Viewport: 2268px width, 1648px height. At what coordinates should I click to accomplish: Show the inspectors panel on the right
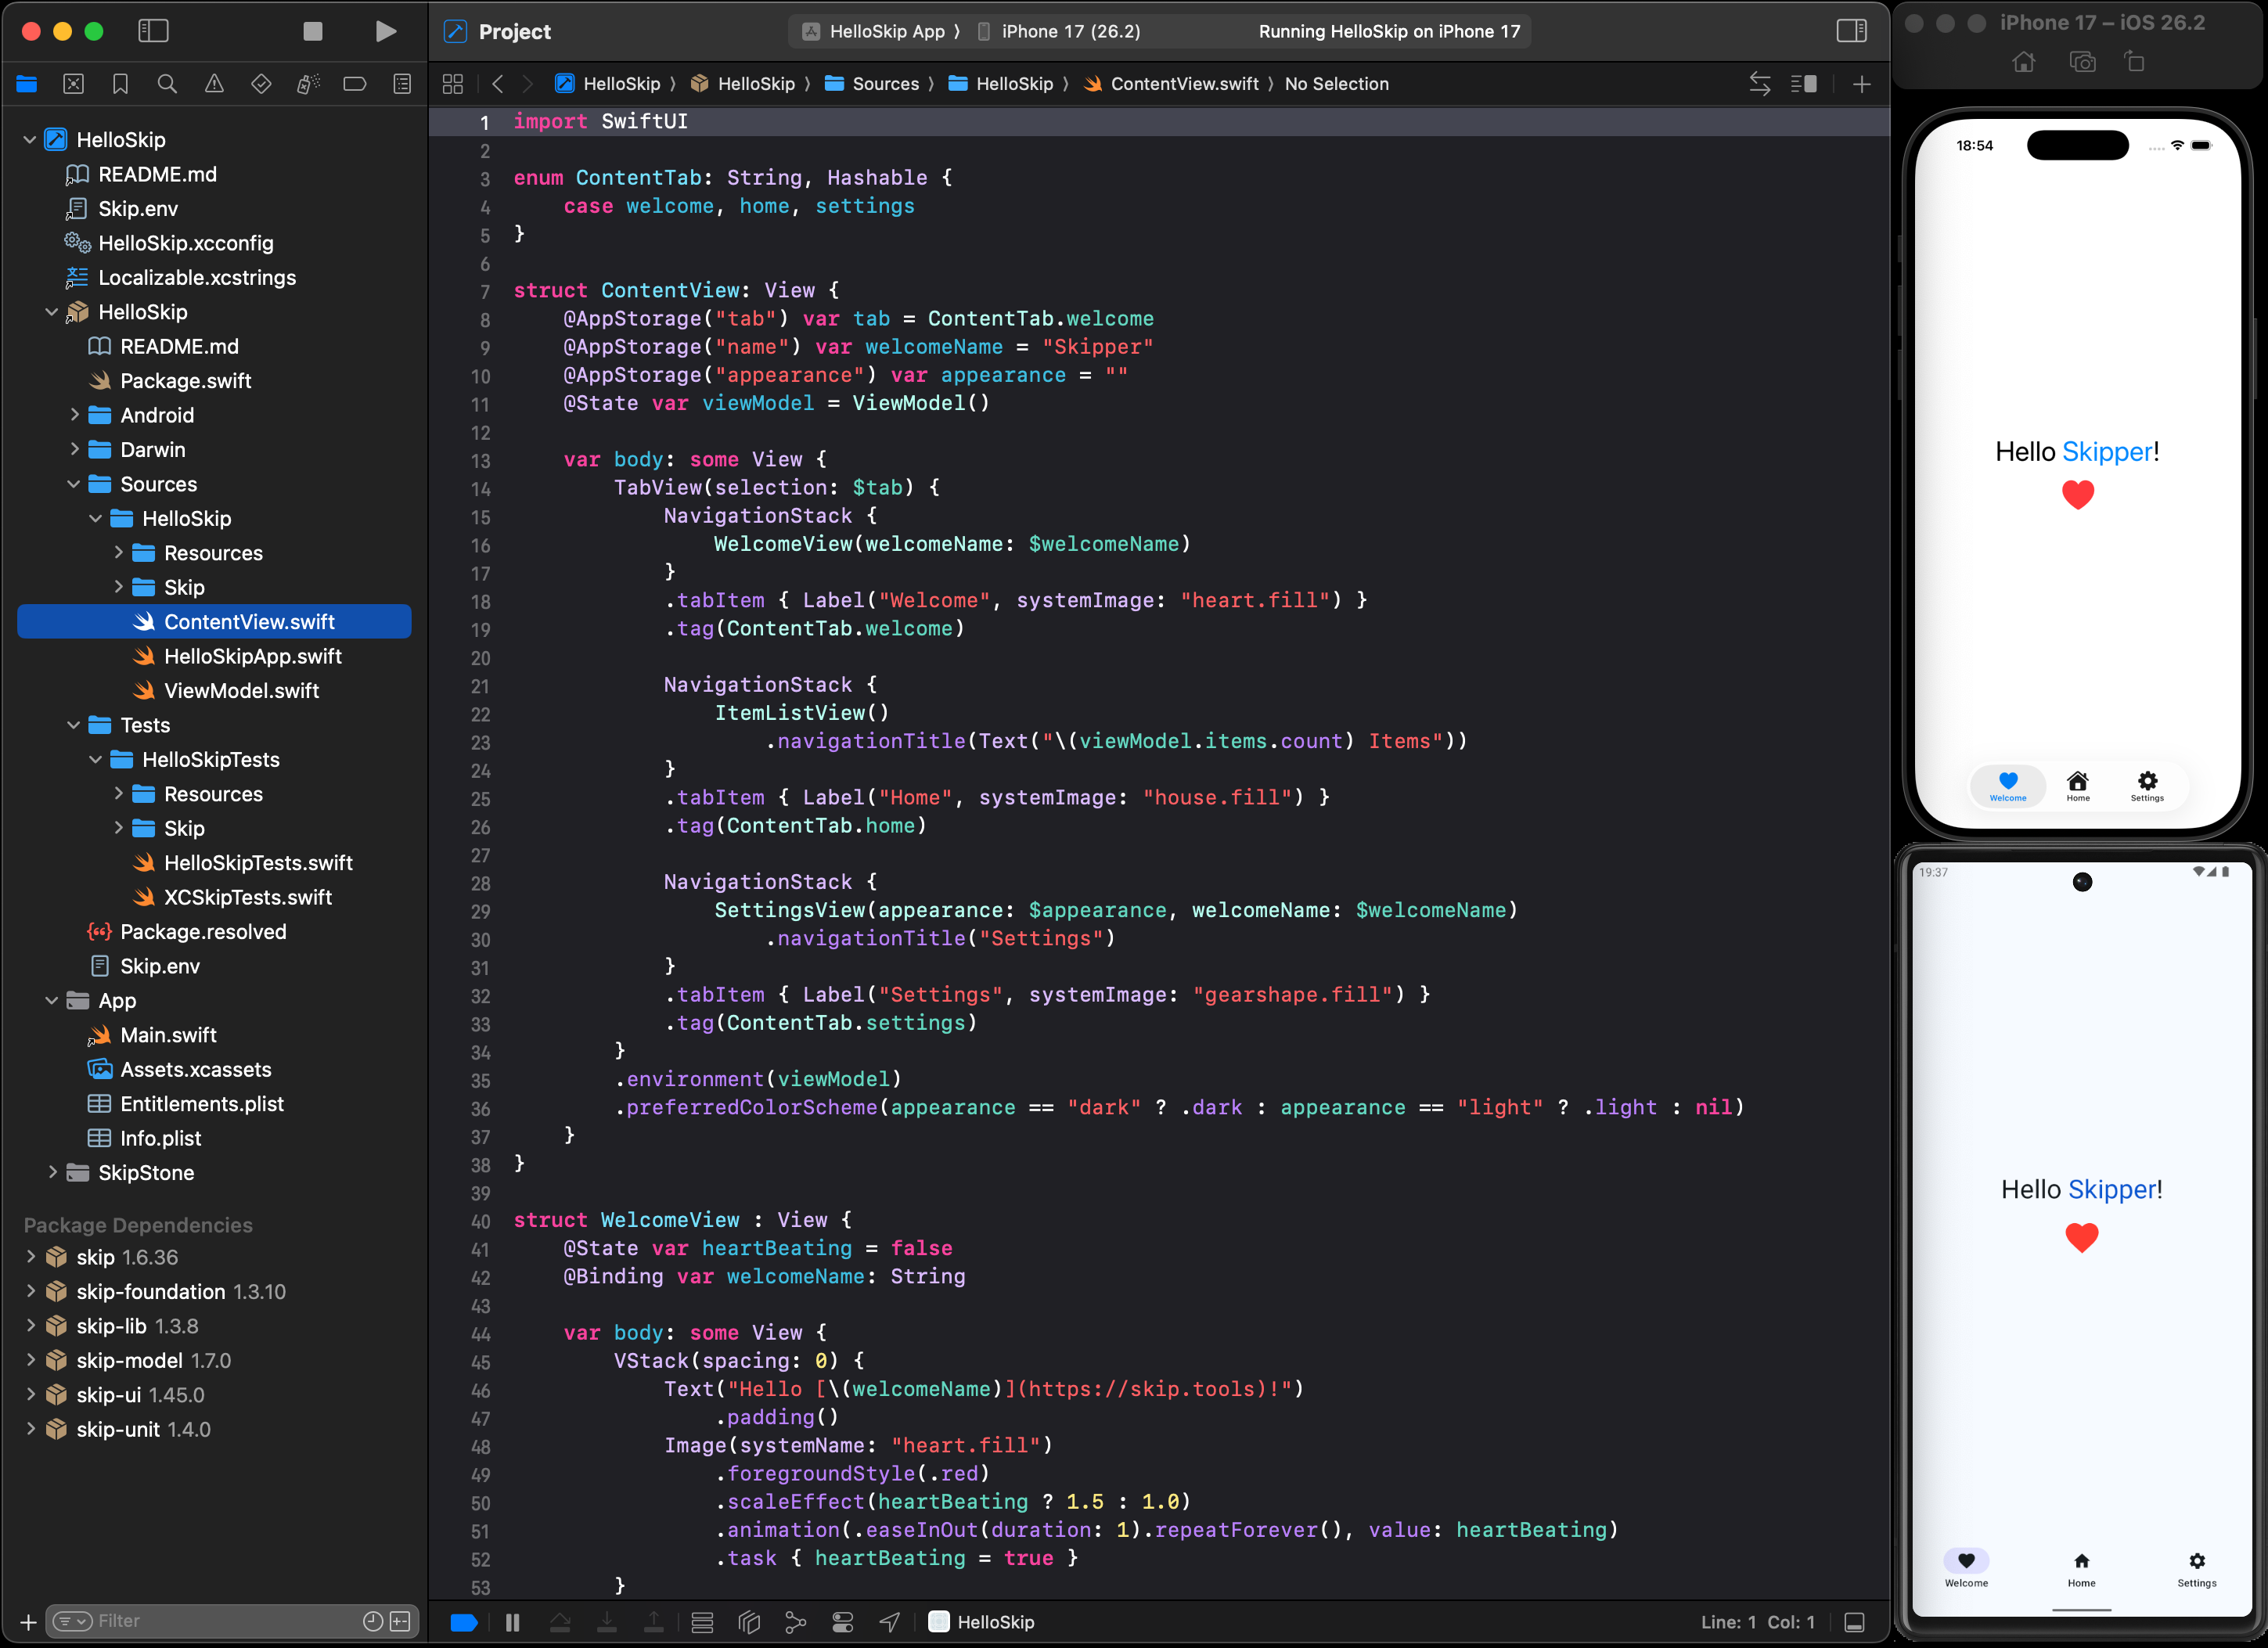tap(1850, 31)
